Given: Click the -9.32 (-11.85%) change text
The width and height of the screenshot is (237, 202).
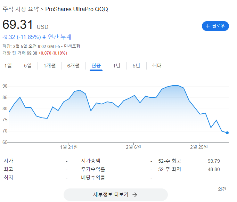Looking at the screenshot, I should (22, 37).
